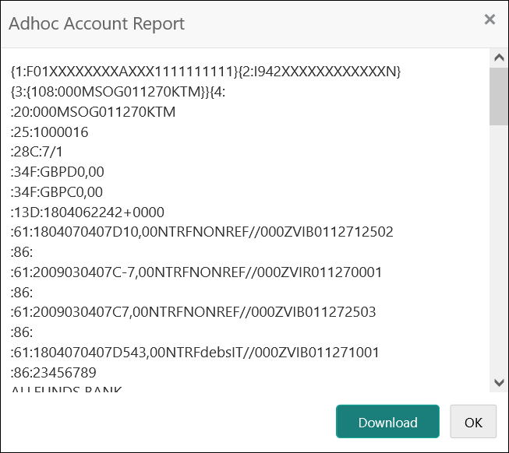Confirm the dialog with OK
The width and height of the screenshot is (509, 453).
click(473, 421)
